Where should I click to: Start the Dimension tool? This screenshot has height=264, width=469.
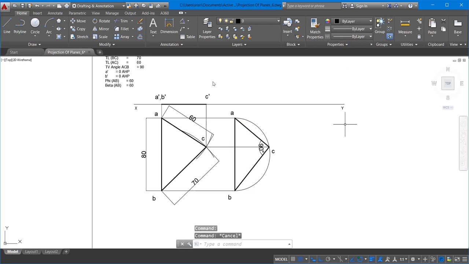169,26
